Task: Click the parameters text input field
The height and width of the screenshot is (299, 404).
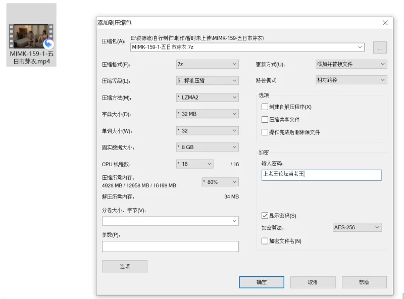Action: click(170, 246)
